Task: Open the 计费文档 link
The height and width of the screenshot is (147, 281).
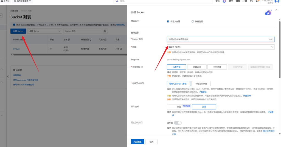Action: coord(247,96)
